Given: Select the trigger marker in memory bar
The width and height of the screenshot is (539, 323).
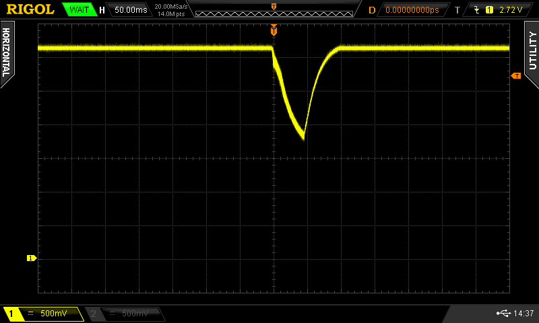Looking at the screenshot, I should point(274,7).
